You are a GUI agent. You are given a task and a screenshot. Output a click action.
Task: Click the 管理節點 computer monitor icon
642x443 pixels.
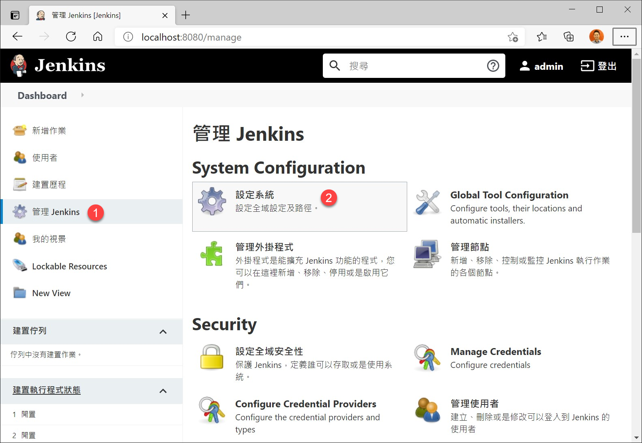pos(427,254)
